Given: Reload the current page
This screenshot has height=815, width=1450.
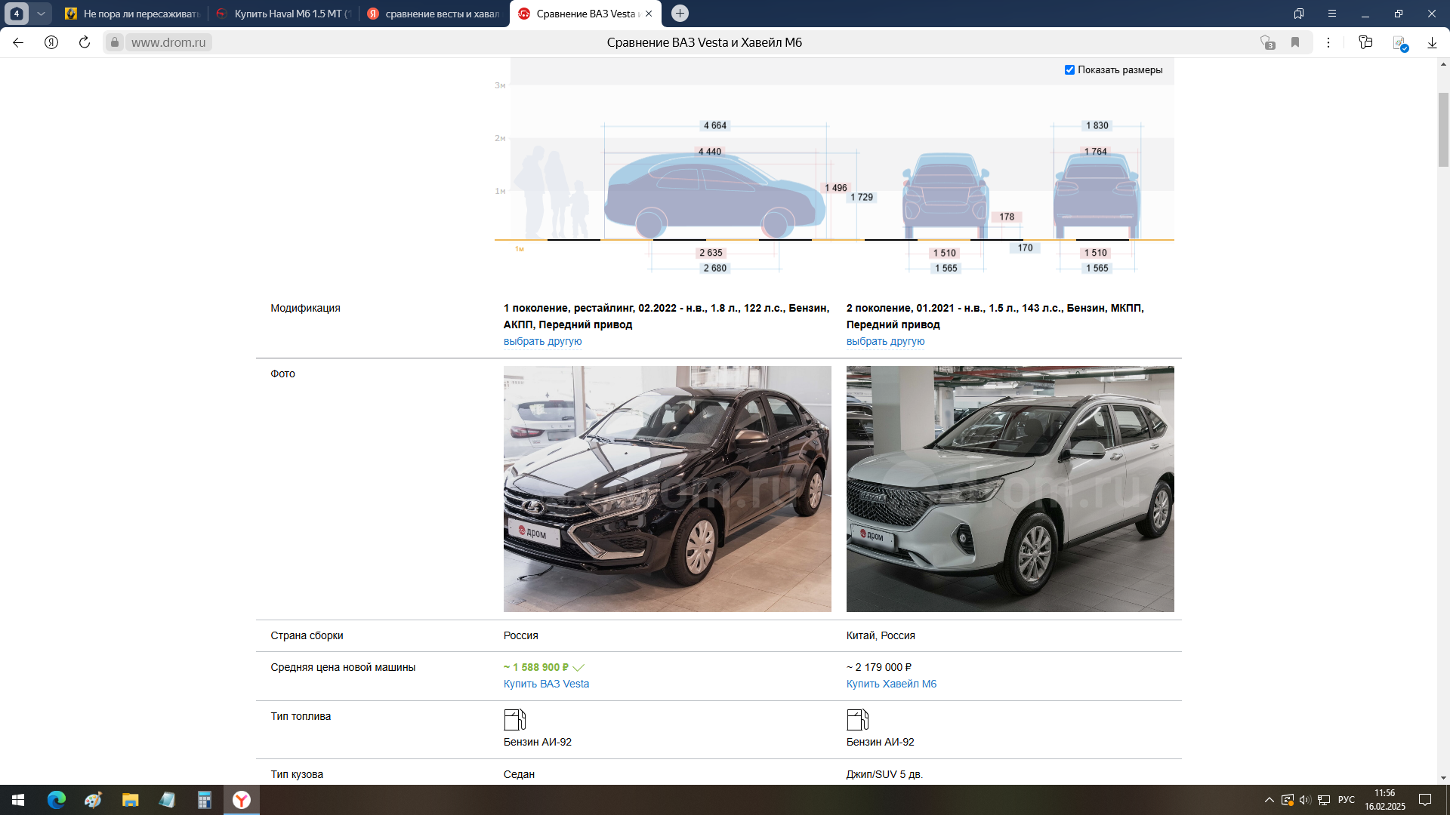Looking at the screenshot, I should point(85,42).
